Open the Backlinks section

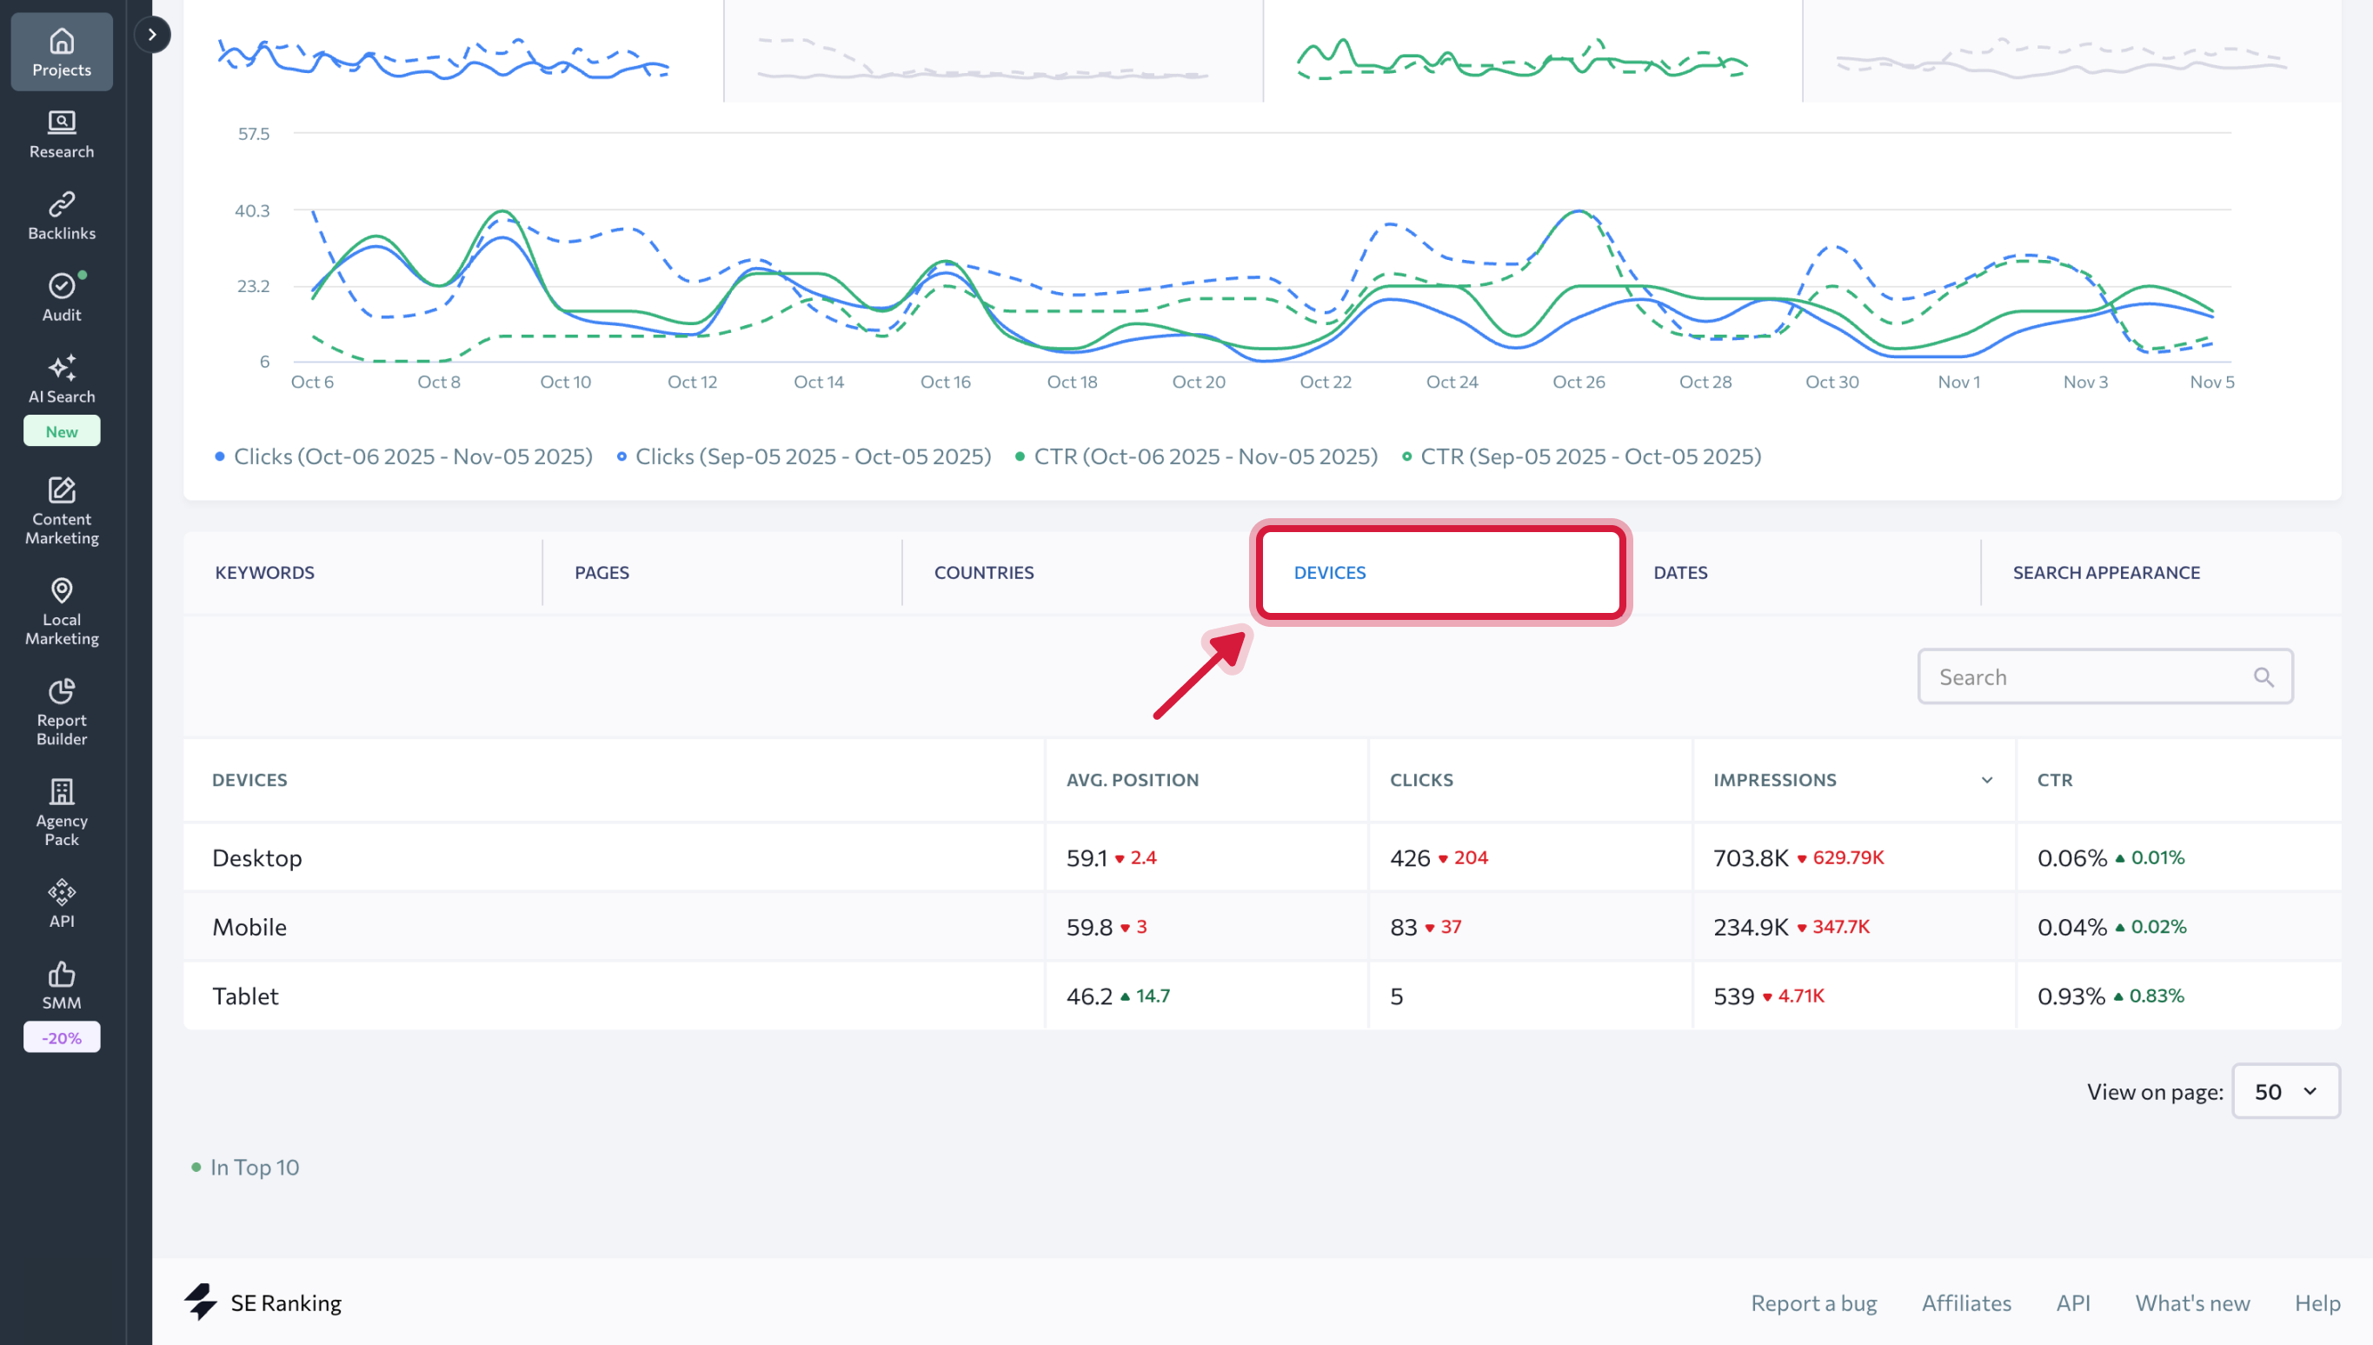coord(61,216)
